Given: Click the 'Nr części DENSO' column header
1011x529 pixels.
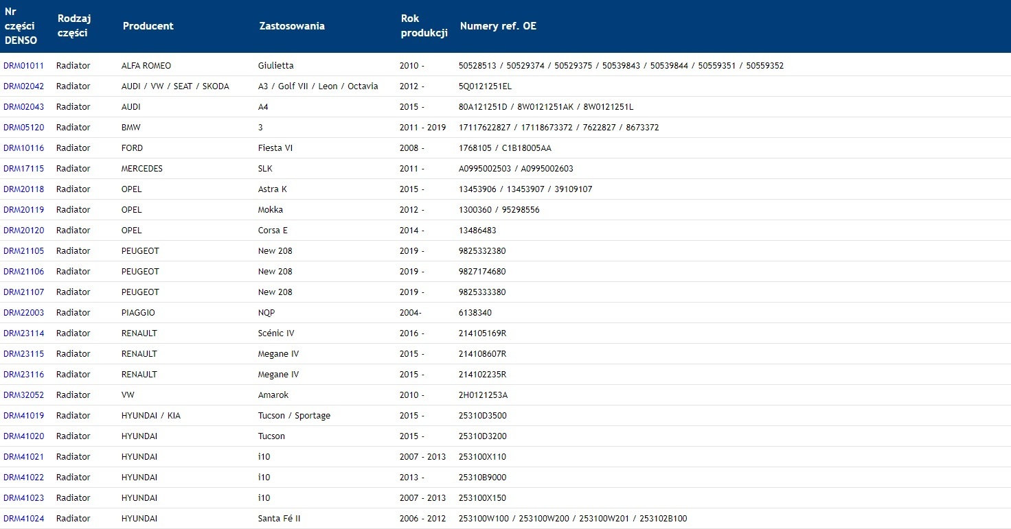Looking at the screenshot, I should pos(21,26).
